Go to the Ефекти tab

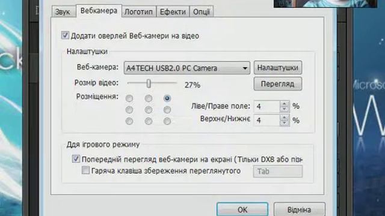pyautogui.click(x=173, y=12)
